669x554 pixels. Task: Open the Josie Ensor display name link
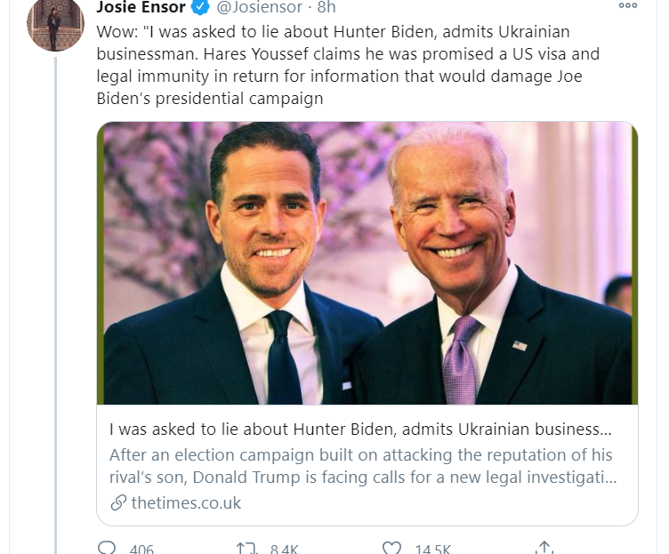(x=141, y=9)
